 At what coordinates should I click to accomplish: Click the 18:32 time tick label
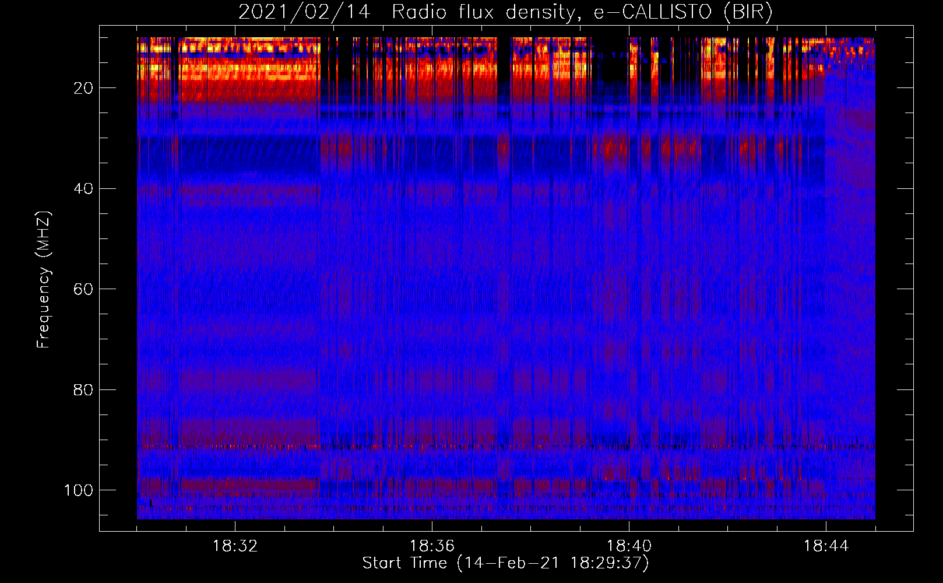coord(235,546)
